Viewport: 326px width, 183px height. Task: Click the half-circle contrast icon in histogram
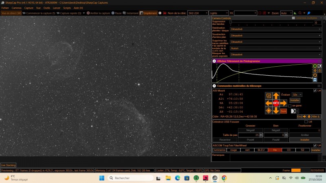tap(319, 66)
